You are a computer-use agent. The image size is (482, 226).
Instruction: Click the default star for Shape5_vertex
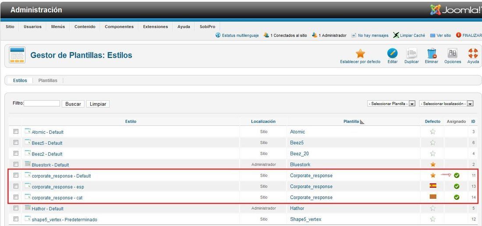(433, 219)
